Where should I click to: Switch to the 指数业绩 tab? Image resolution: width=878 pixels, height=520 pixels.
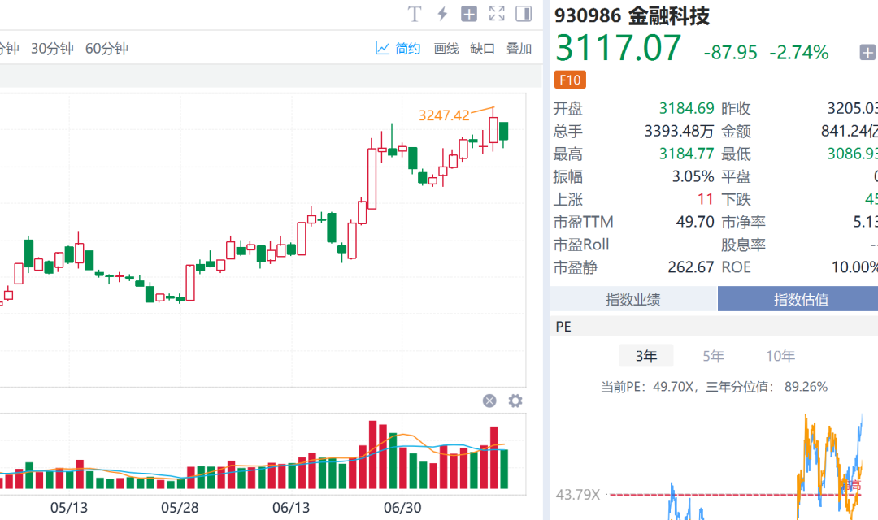tap(633, 299)
